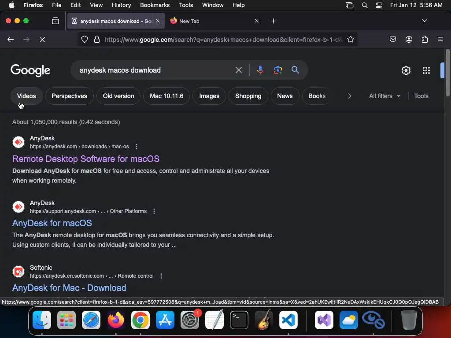
Task: Click the Google search input field
Action: click(x=155, y=70)
